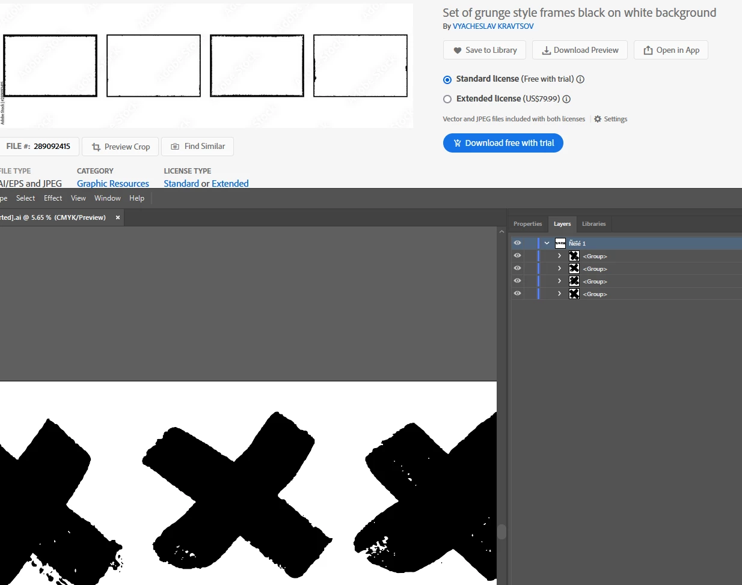Collapse Layer 1 using its chevron
Viewport: 742px width, 585px height.
pos(547,243)
